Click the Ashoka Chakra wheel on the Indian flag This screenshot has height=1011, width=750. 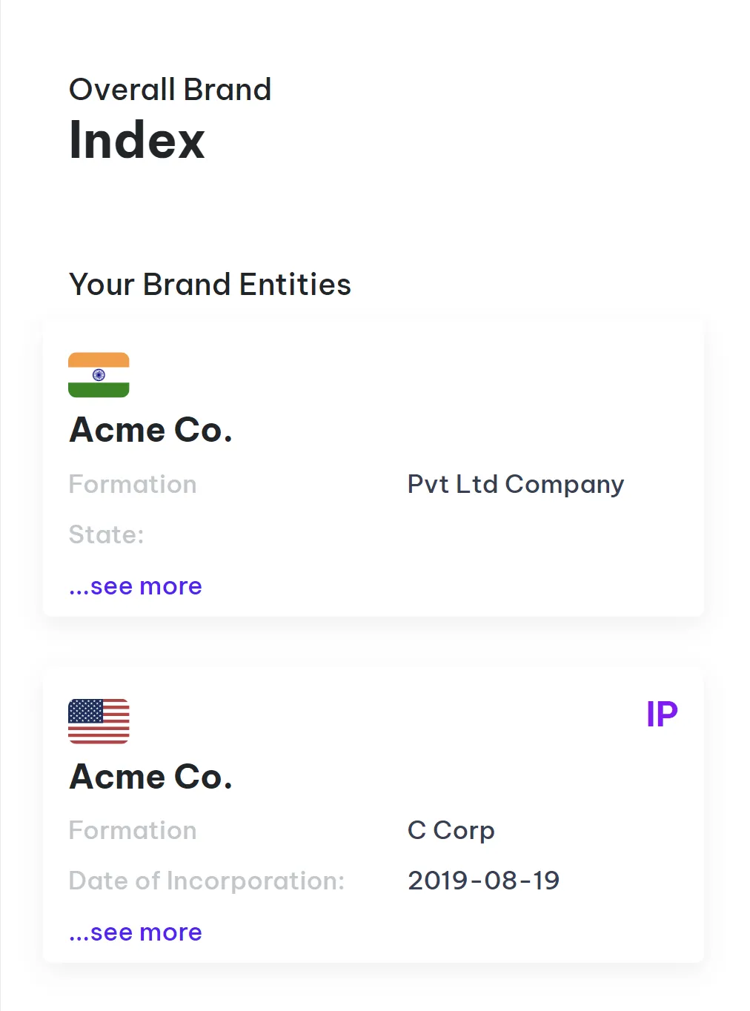pyautogui.click(x=99, y=375)
